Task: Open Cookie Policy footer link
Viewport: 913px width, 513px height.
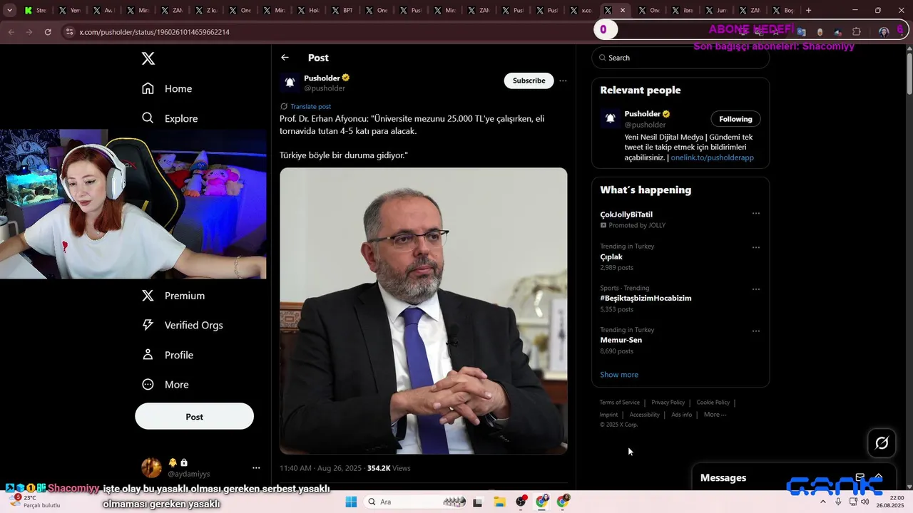Action: point(713,403)
